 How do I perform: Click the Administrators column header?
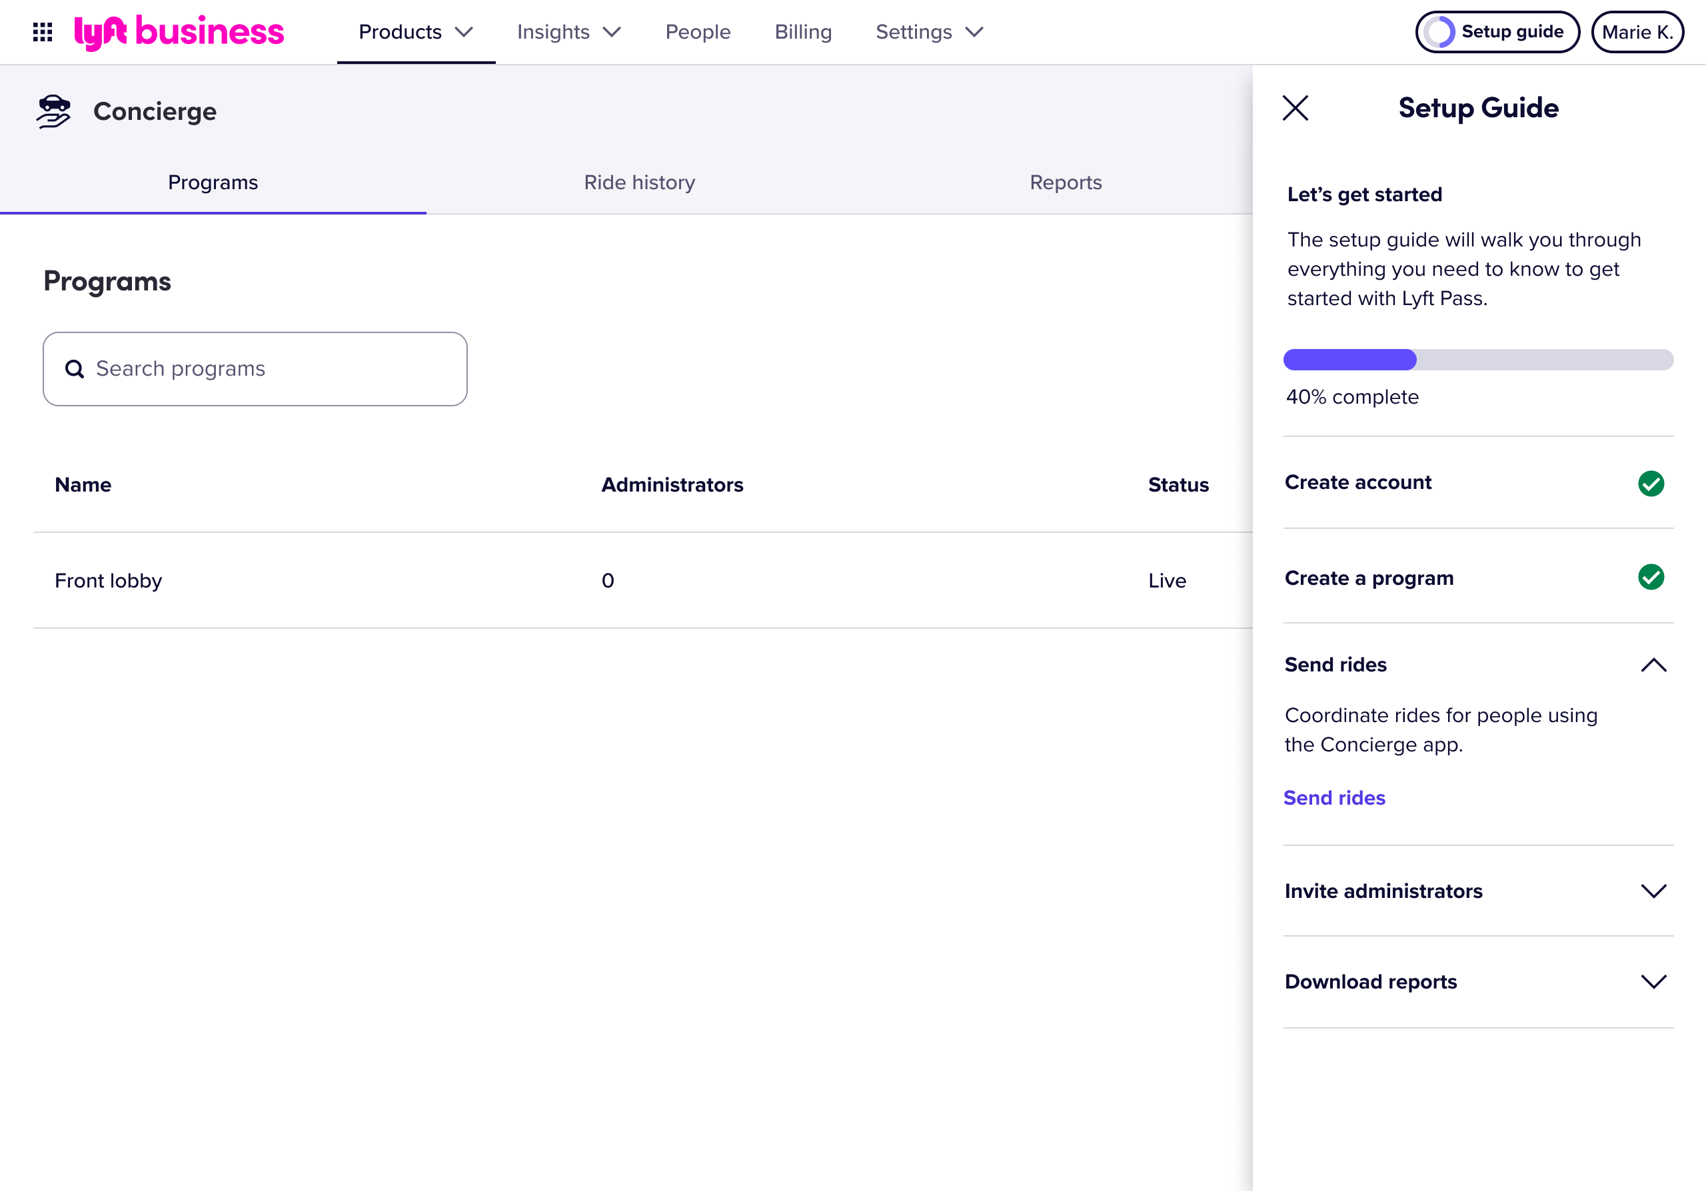point(672,485)
